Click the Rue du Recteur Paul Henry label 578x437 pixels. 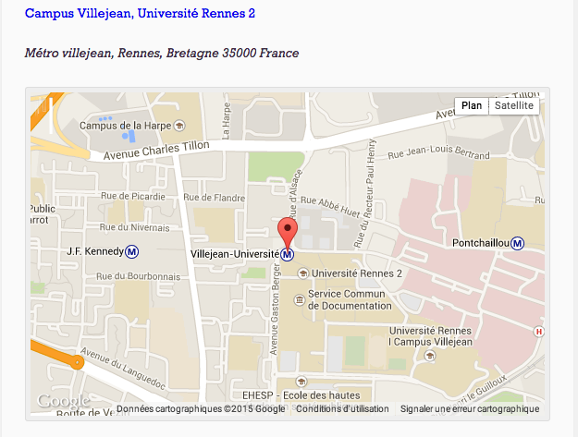[365, 194]
